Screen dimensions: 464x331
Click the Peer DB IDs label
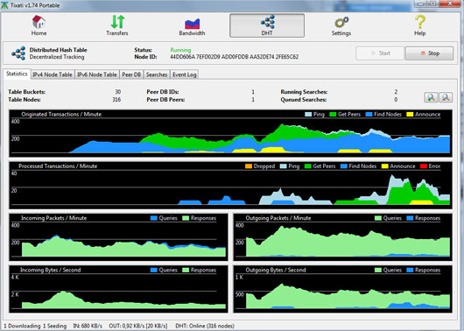click(163, 92)
